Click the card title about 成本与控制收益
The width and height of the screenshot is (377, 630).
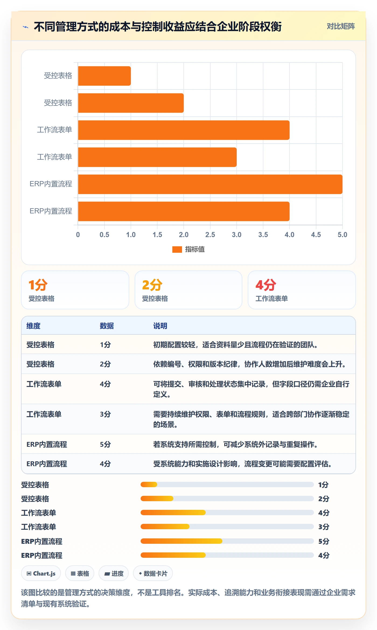158,27
